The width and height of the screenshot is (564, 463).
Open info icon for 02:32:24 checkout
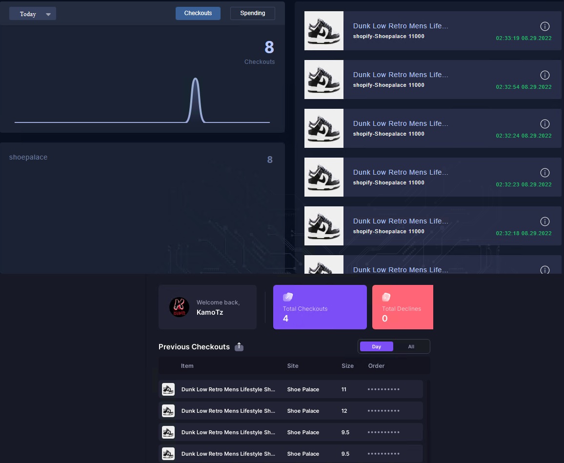pos(544,124)
